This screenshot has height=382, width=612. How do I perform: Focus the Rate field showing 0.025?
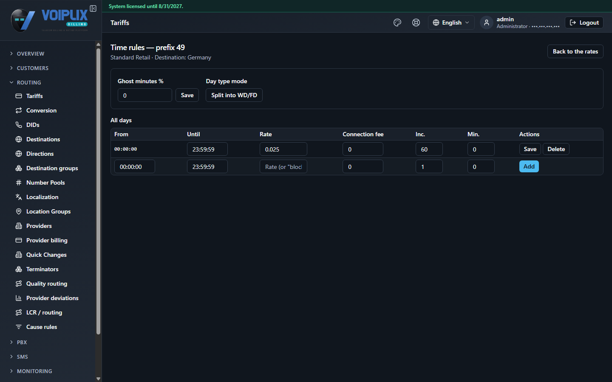coord(283,149)
